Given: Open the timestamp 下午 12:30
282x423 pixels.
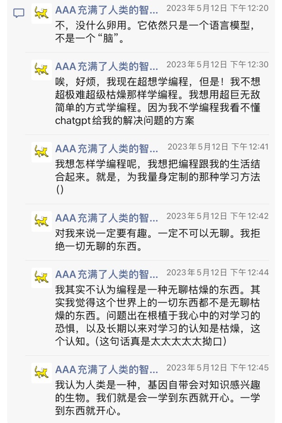Looking at the screenshot, I should (x=217, y=64).
